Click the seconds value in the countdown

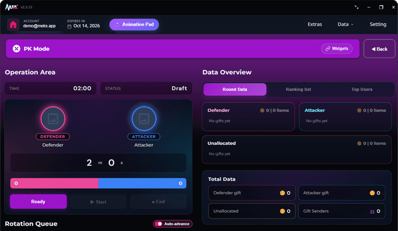pyautogui.click(x=111, y=163)
